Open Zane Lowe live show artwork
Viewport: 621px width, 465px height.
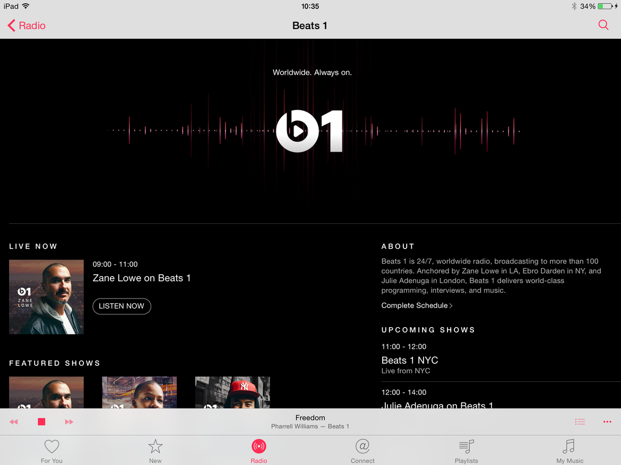pyautogui.click(x=46, y=297)
